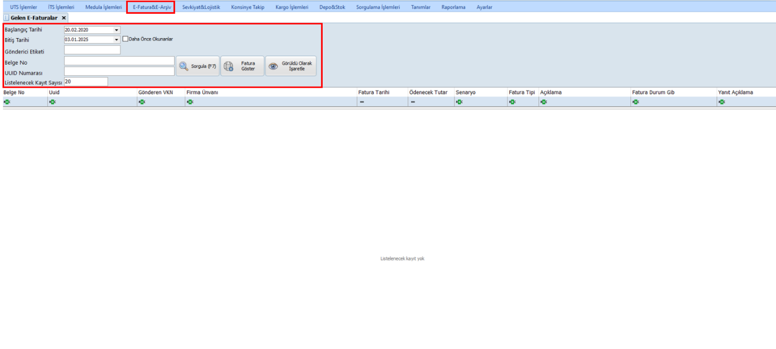Sort by the Ödenecek Tutar column header

point(428,92)
